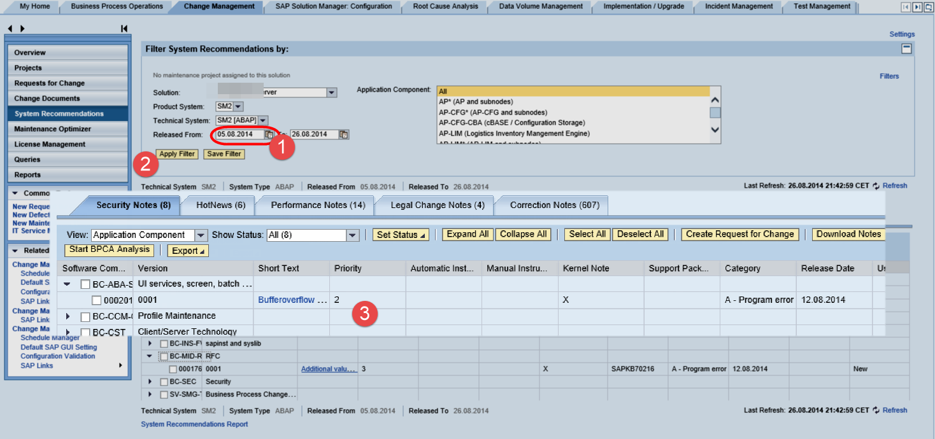Image resolution: width=935 pixels, height=439 pixels.
Task: Open the Root Cause Analysis tab
Action: pyautogui.click(x=445, y=6)
